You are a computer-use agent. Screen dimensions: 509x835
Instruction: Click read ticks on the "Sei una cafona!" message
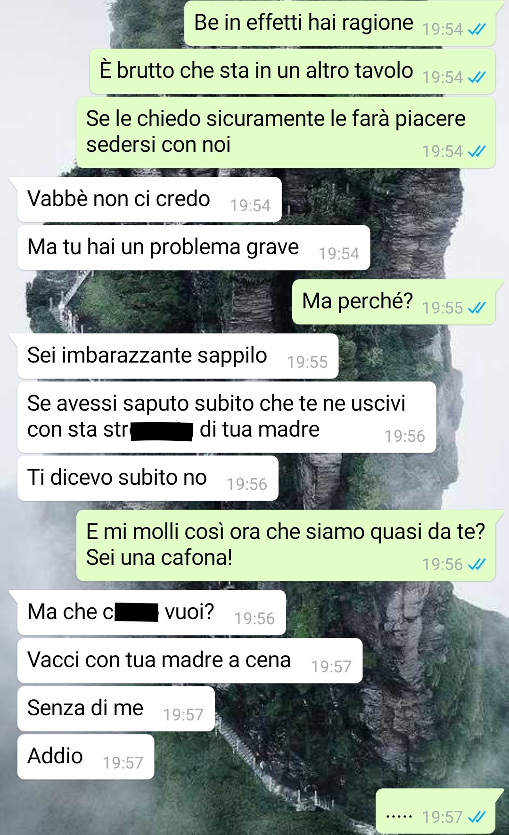[x=476, y=565]
